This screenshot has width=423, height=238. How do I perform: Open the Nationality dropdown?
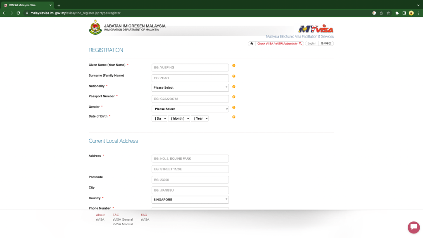click(x=190, y=87)
